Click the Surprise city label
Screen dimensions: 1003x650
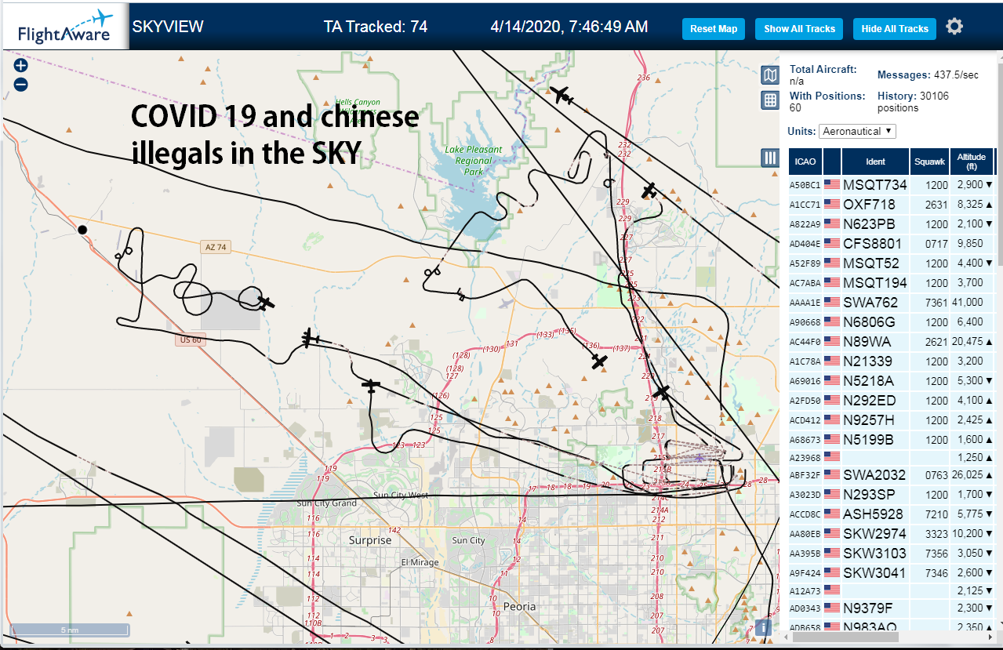370,540
